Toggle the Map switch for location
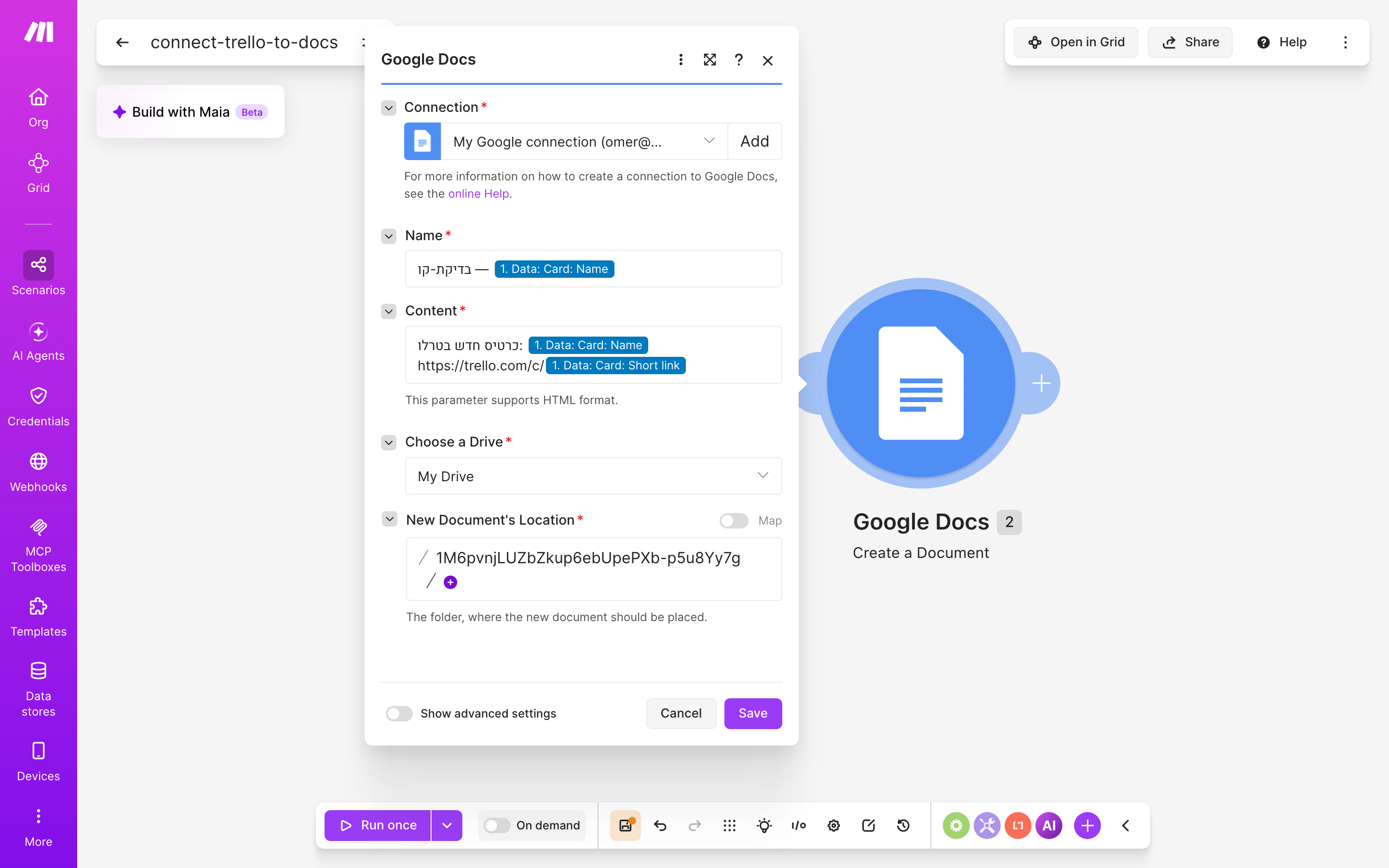Screen dimensions: 1389x868 734,521
